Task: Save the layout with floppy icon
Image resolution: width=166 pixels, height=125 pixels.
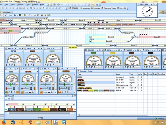Action: click(54, 5)
